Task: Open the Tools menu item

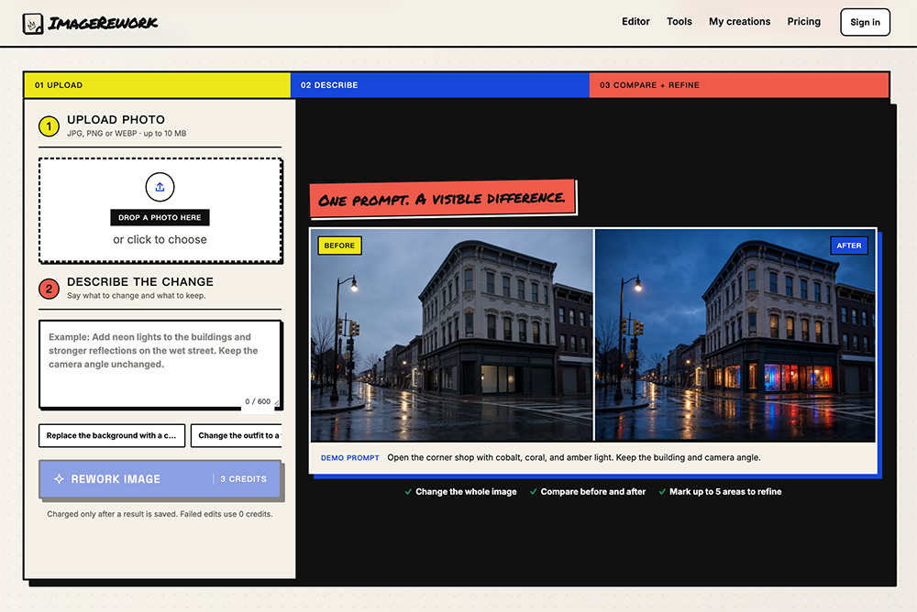Action: pos(679,22)
